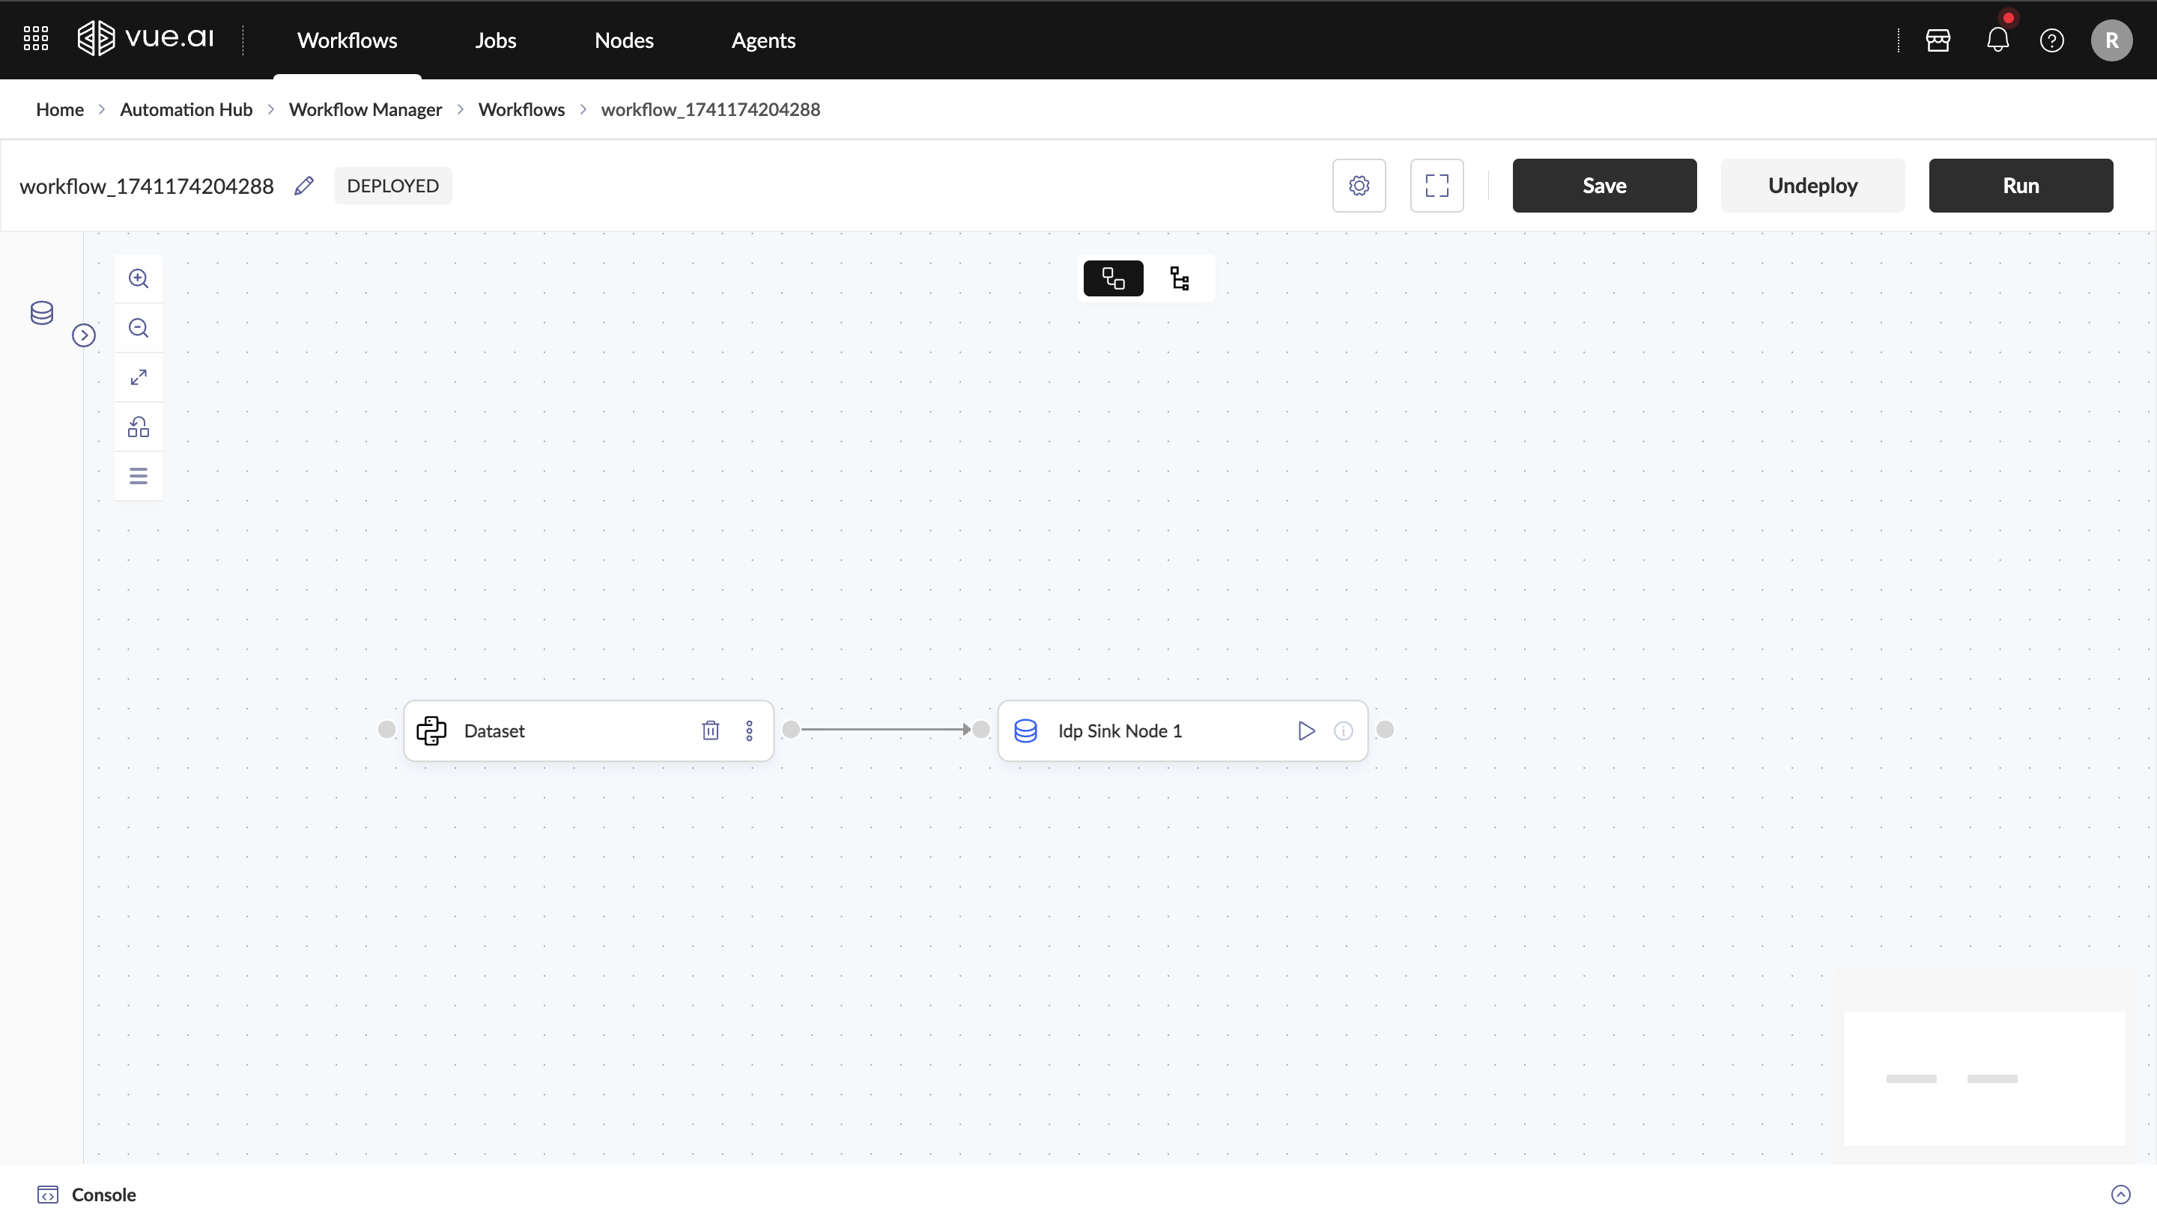Click the Undeploy button

1812,186
